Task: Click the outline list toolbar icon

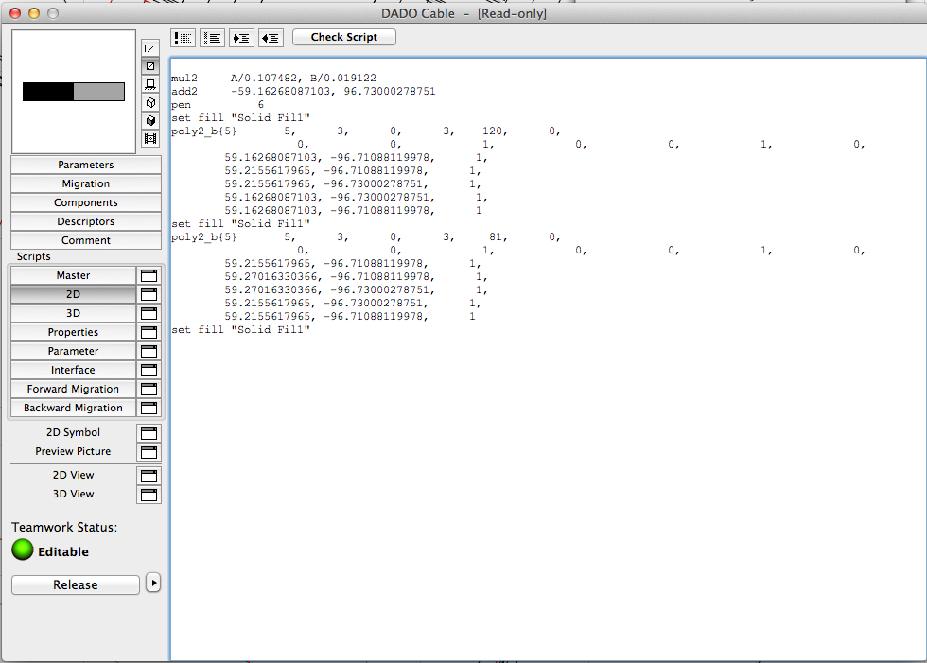Action: [212, 38]
